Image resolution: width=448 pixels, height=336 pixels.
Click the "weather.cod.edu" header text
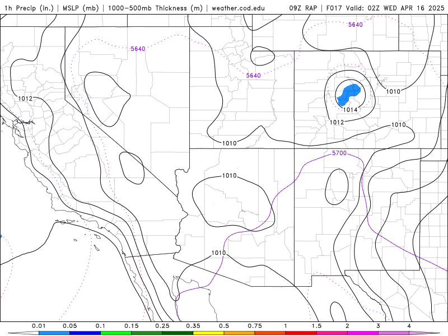pos(238,8)
